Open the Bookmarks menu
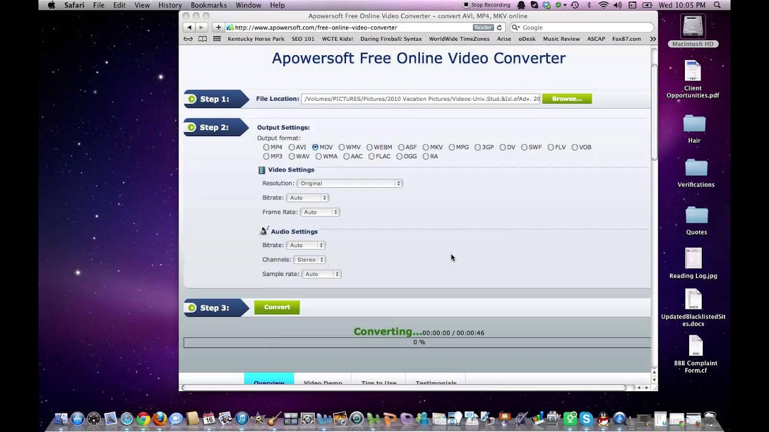Viewport: 769px width, 432px height. click(208, 5)
